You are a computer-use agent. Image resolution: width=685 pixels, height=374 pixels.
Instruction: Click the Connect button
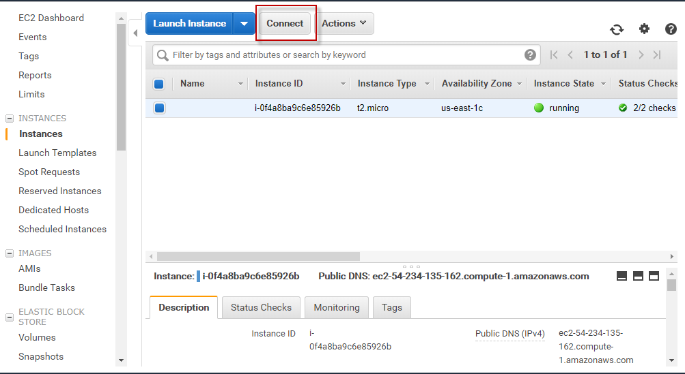pos(285,23)
